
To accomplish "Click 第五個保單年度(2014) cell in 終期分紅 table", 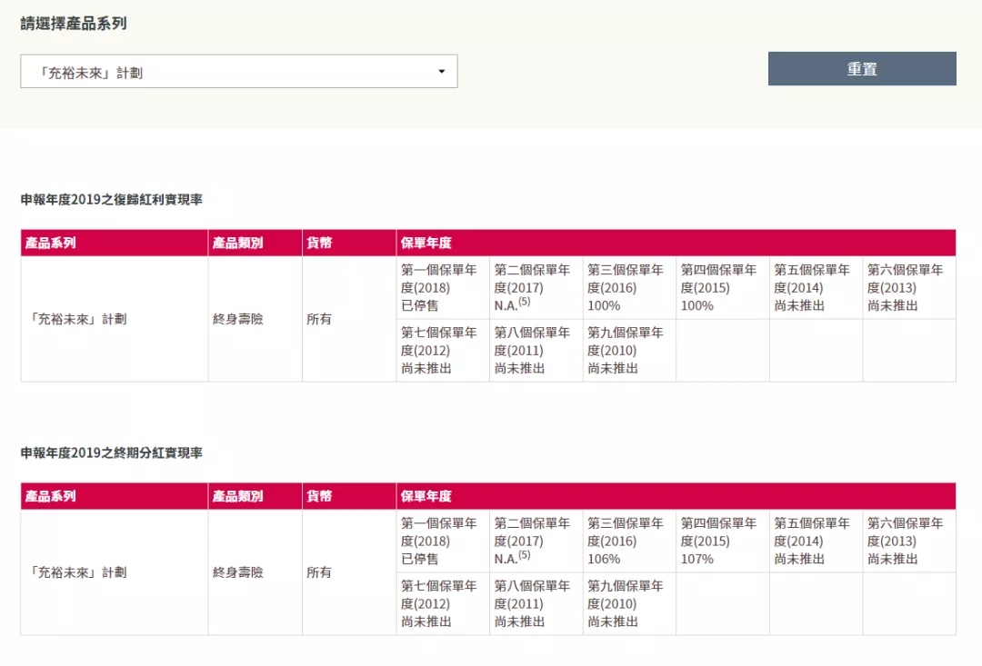I will coord(816,542).
